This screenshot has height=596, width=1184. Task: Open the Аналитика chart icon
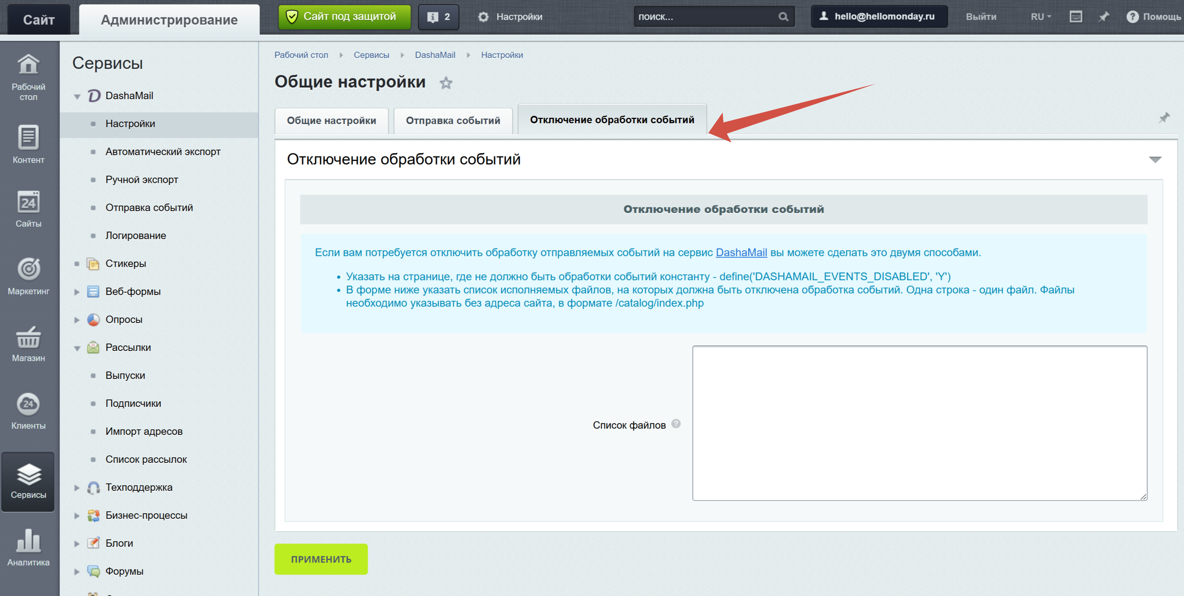28,541
